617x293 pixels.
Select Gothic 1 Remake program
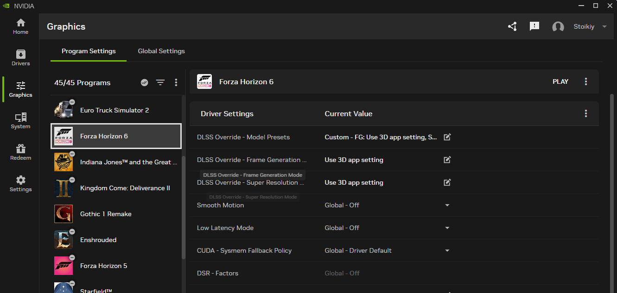[x=116, y=214]
